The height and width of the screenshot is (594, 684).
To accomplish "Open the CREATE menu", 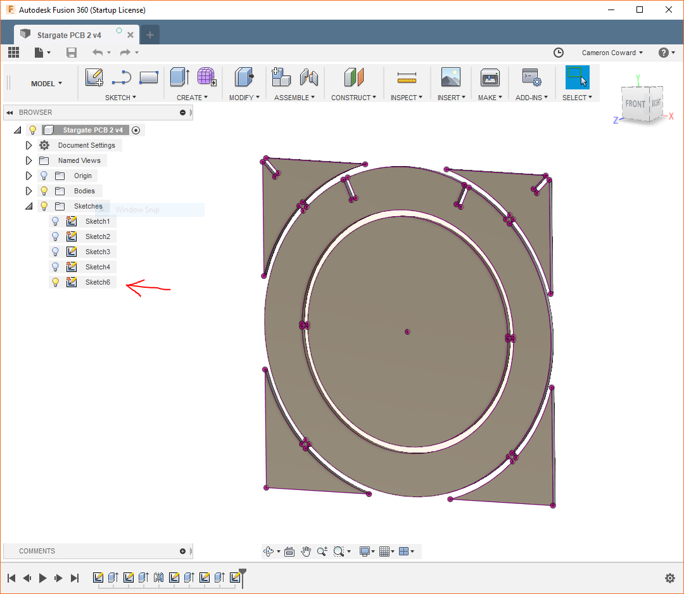I will pyautogui.click(x=192, y=98).
